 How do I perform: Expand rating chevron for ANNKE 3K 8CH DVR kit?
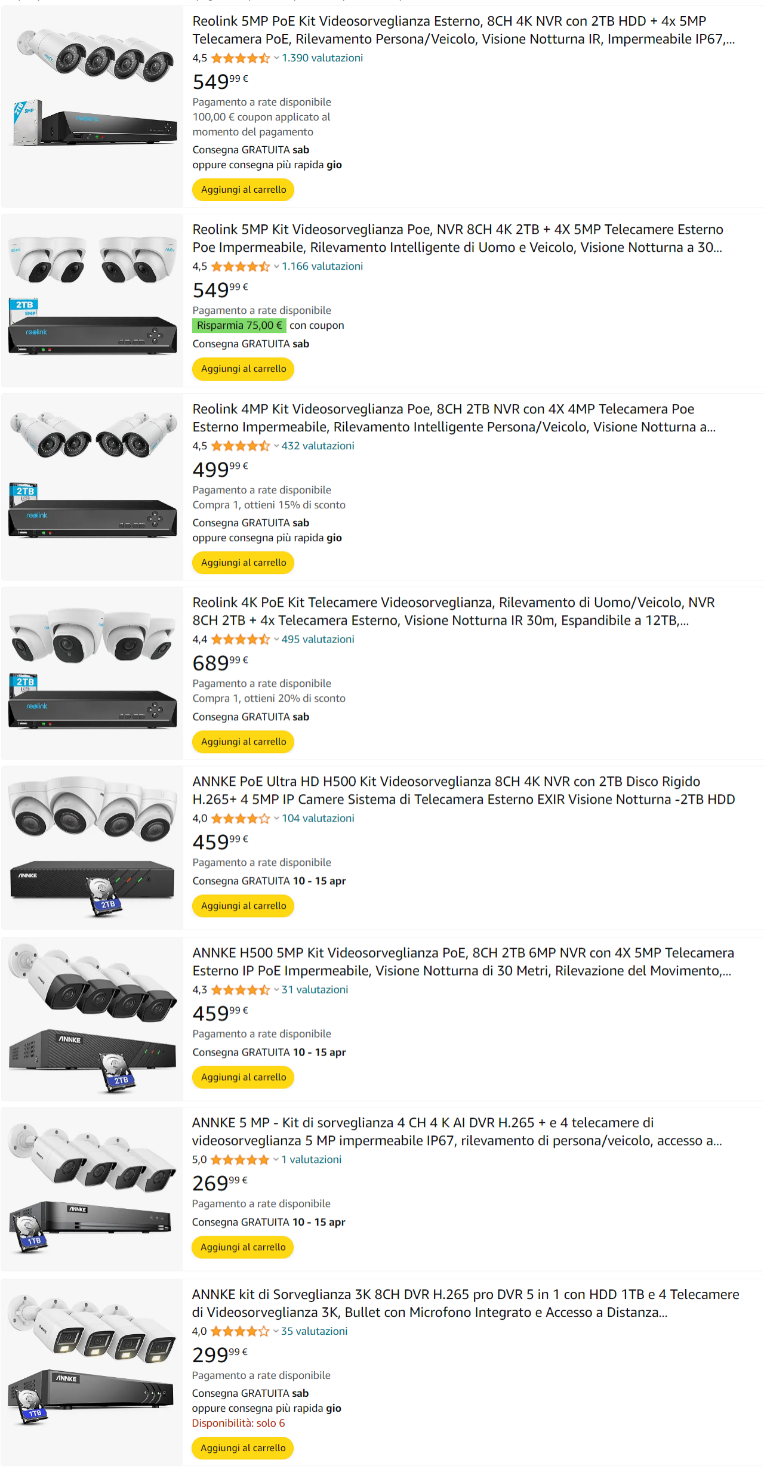[x=276, y=1331]
